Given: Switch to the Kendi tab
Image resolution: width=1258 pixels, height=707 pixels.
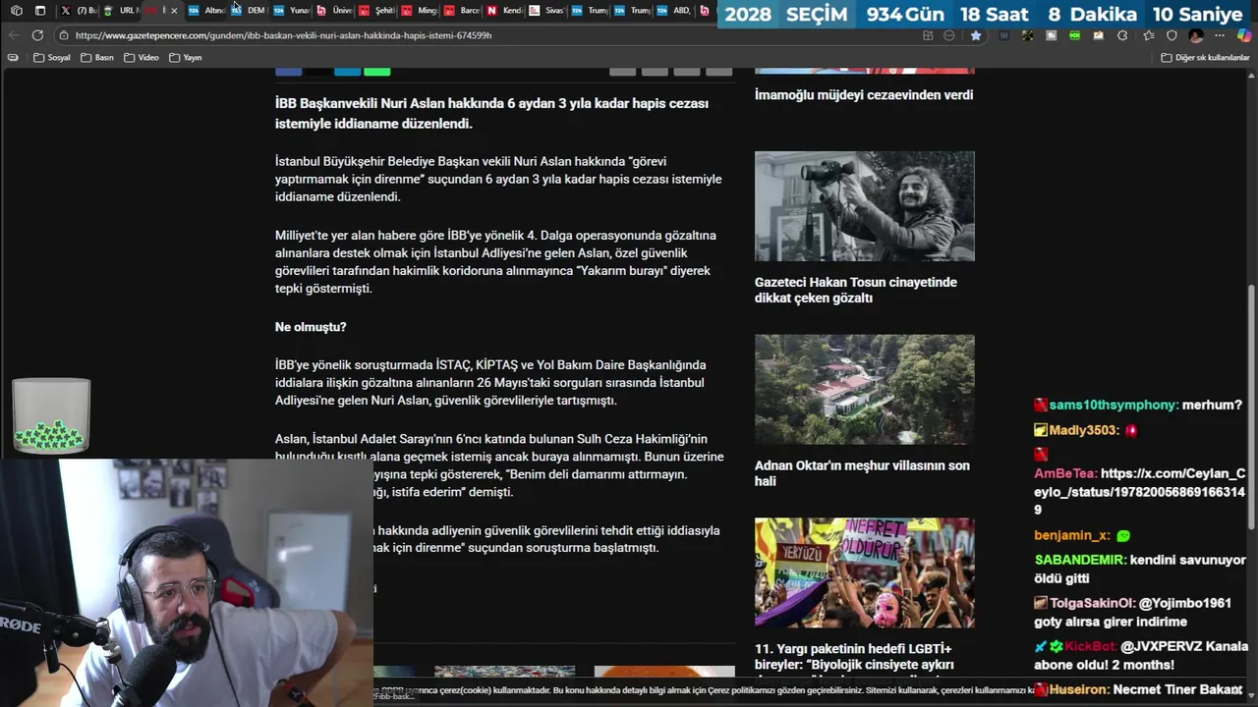Looking at the screenshot, I should (505, 11).
